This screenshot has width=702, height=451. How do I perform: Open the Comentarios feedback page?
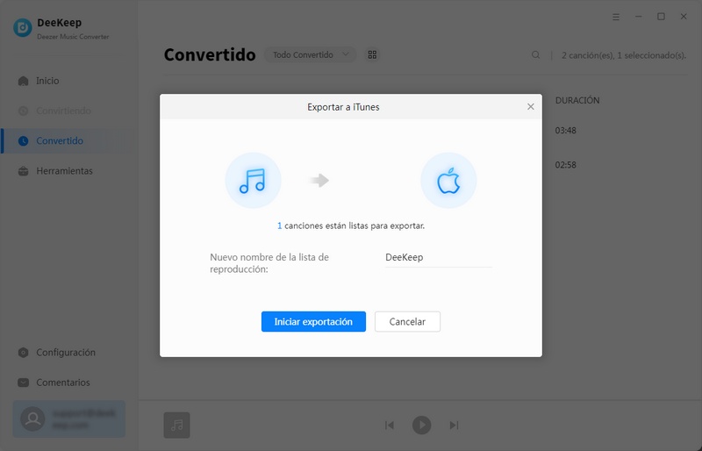coord(62,383)
